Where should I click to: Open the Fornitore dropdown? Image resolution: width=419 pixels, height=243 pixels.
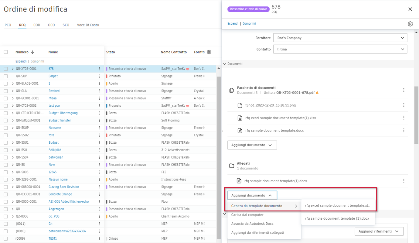point(340,38)
